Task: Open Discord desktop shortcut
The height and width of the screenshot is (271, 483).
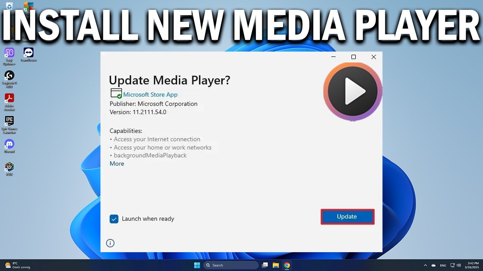Action: (9, 146)
